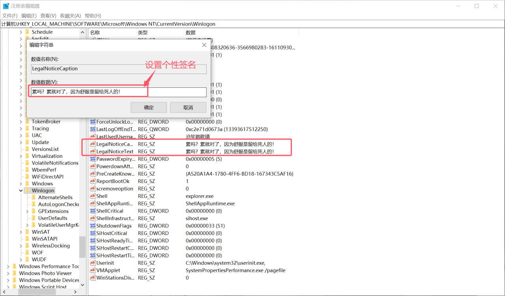This screenshot has height=296, width=505.
Task: Expand the WinSAT tree node
Action: coord(21,232)
